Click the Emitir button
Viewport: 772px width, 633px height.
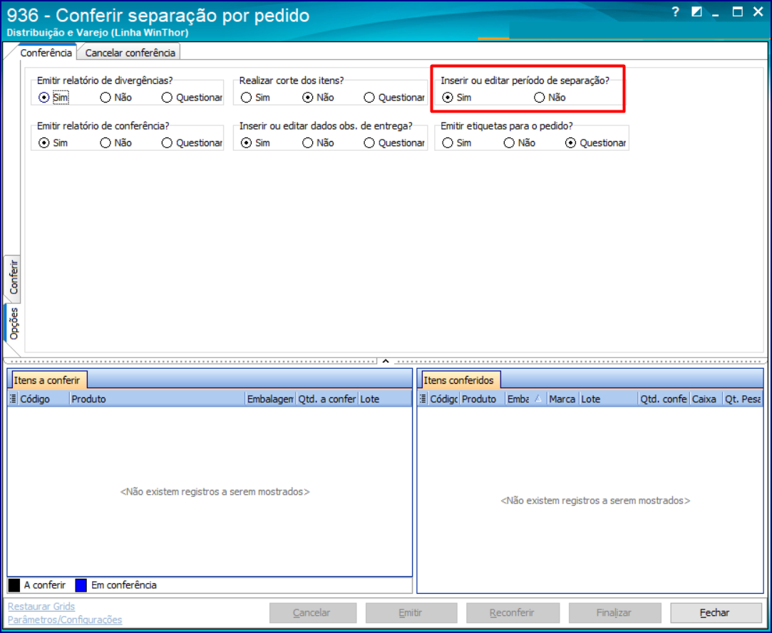[x=411, y=613]
